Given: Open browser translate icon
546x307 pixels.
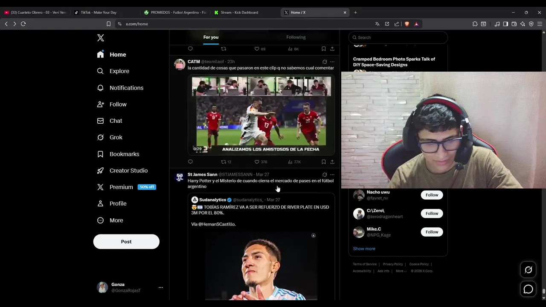Looking at the screenshot, I should 377,24.
